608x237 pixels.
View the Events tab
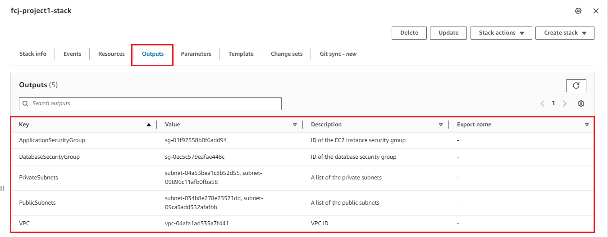(x=72, y=54)
